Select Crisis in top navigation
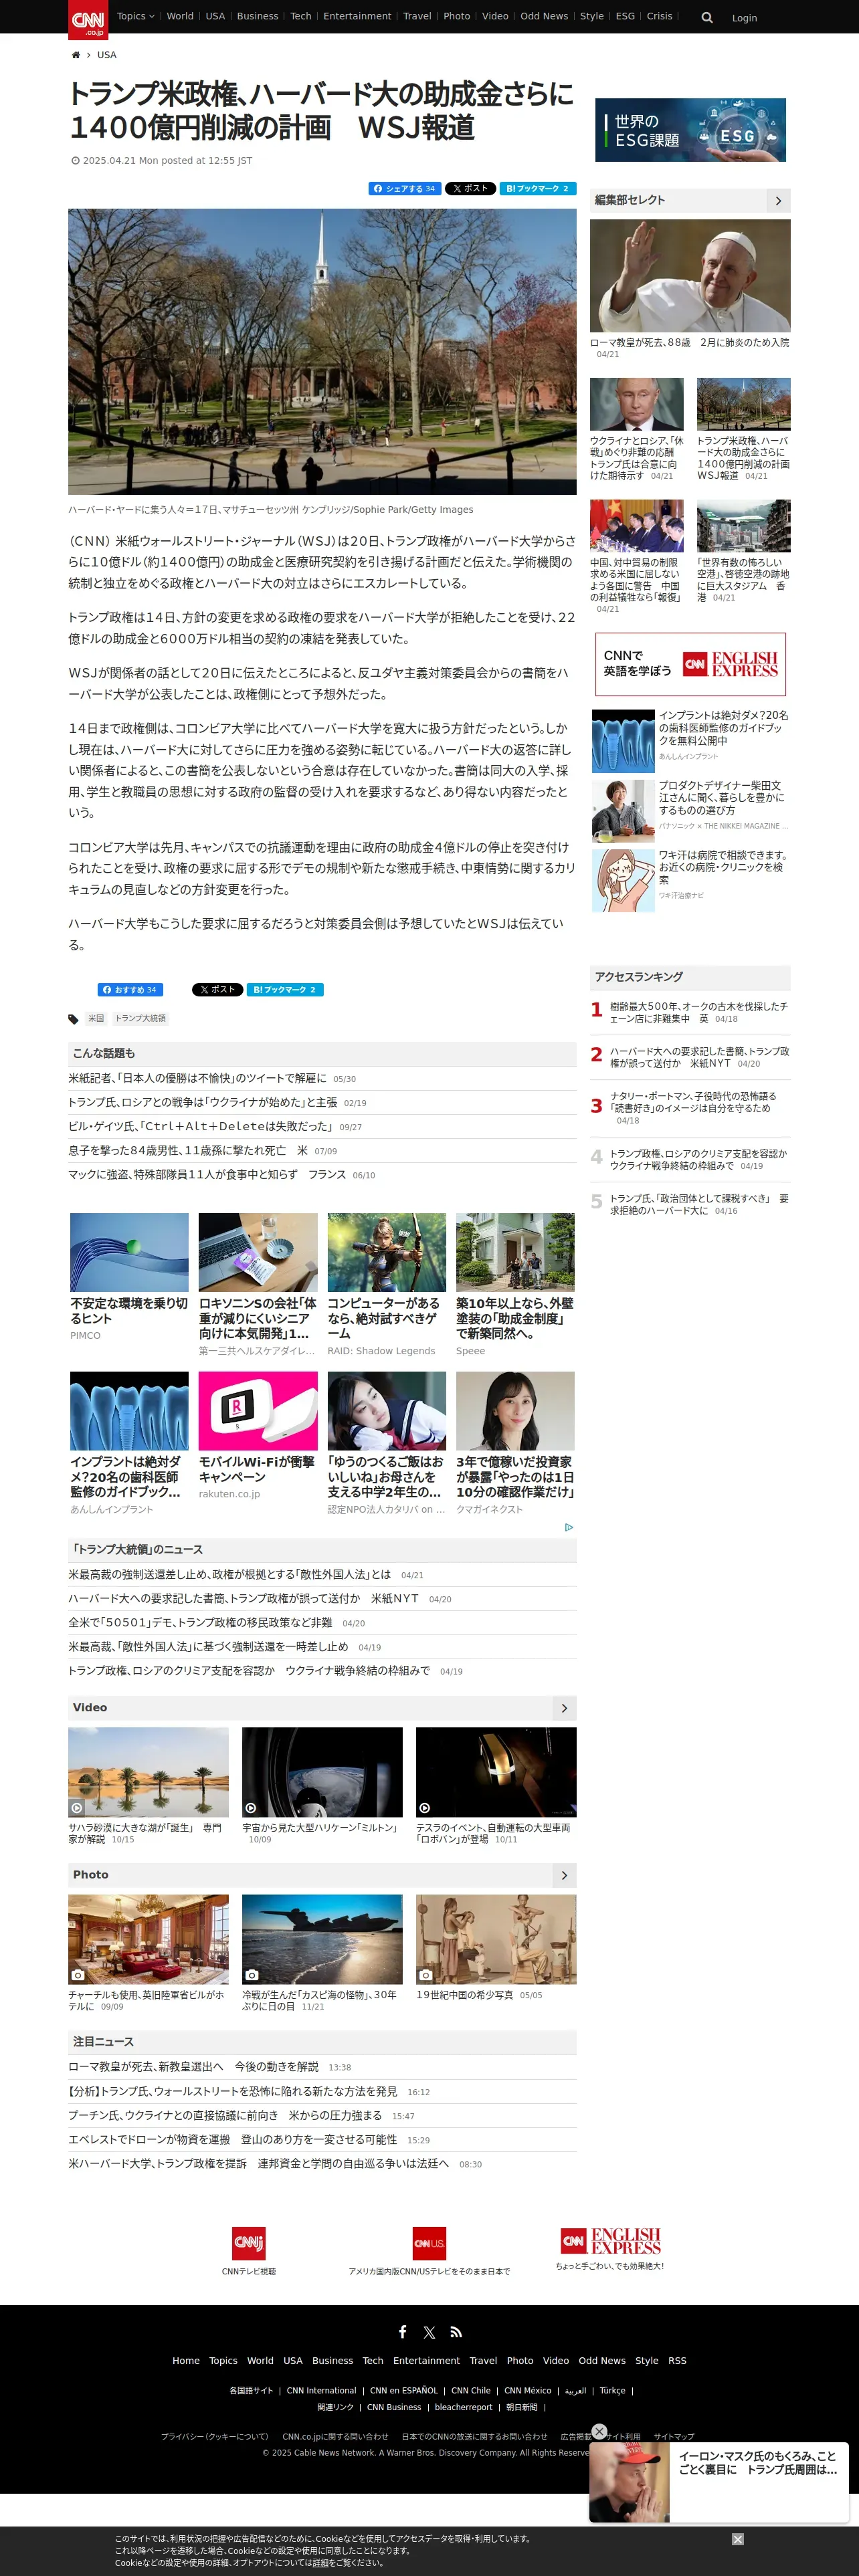 (x=659, y=16)
